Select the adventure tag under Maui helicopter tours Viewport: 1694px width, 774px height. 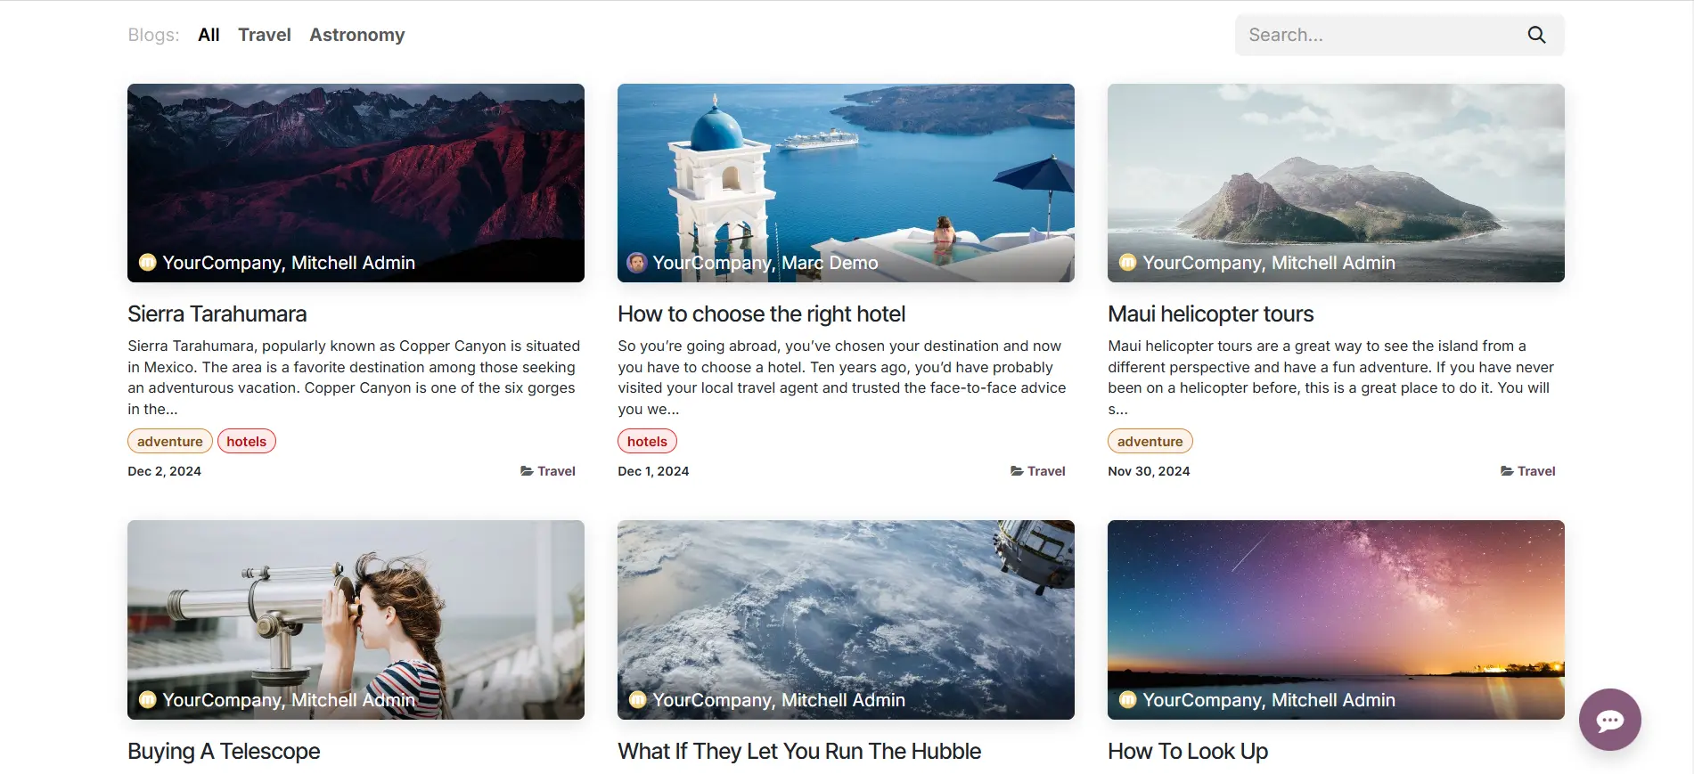tap(1150, 441)
